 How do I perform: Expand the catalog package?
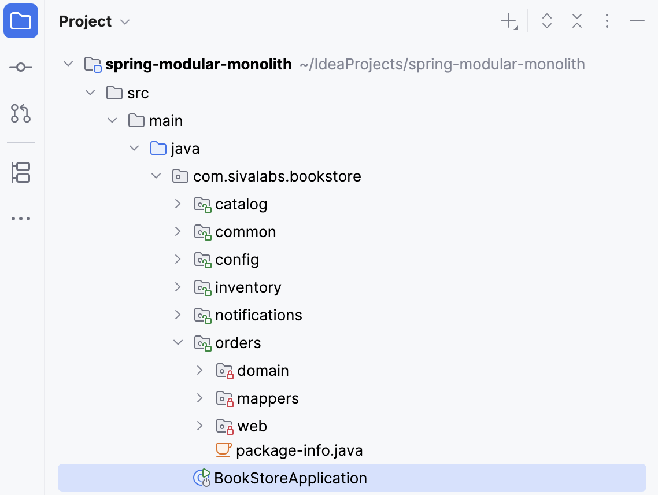click(x=178, y=204)
